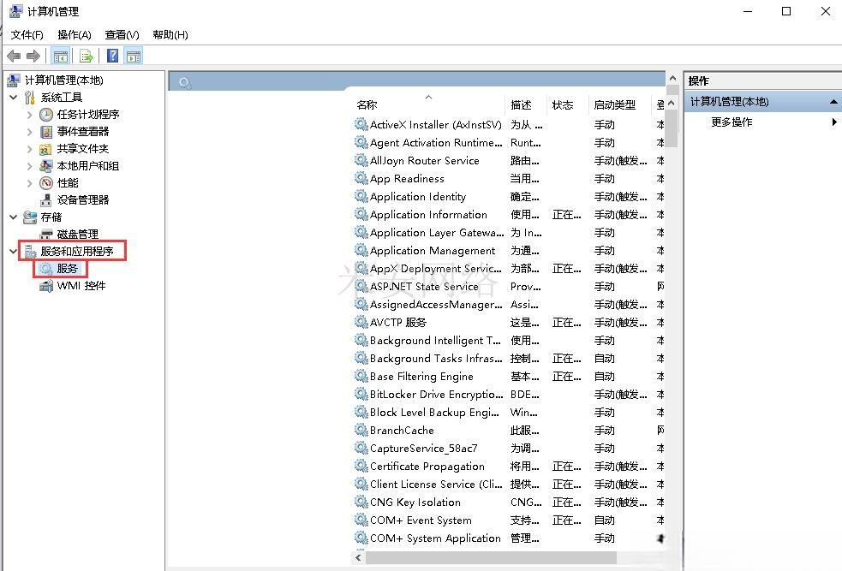The image size is (842, 571).
Task: Select Certificate Propagation service row
Action: click(x=509, y=467)
